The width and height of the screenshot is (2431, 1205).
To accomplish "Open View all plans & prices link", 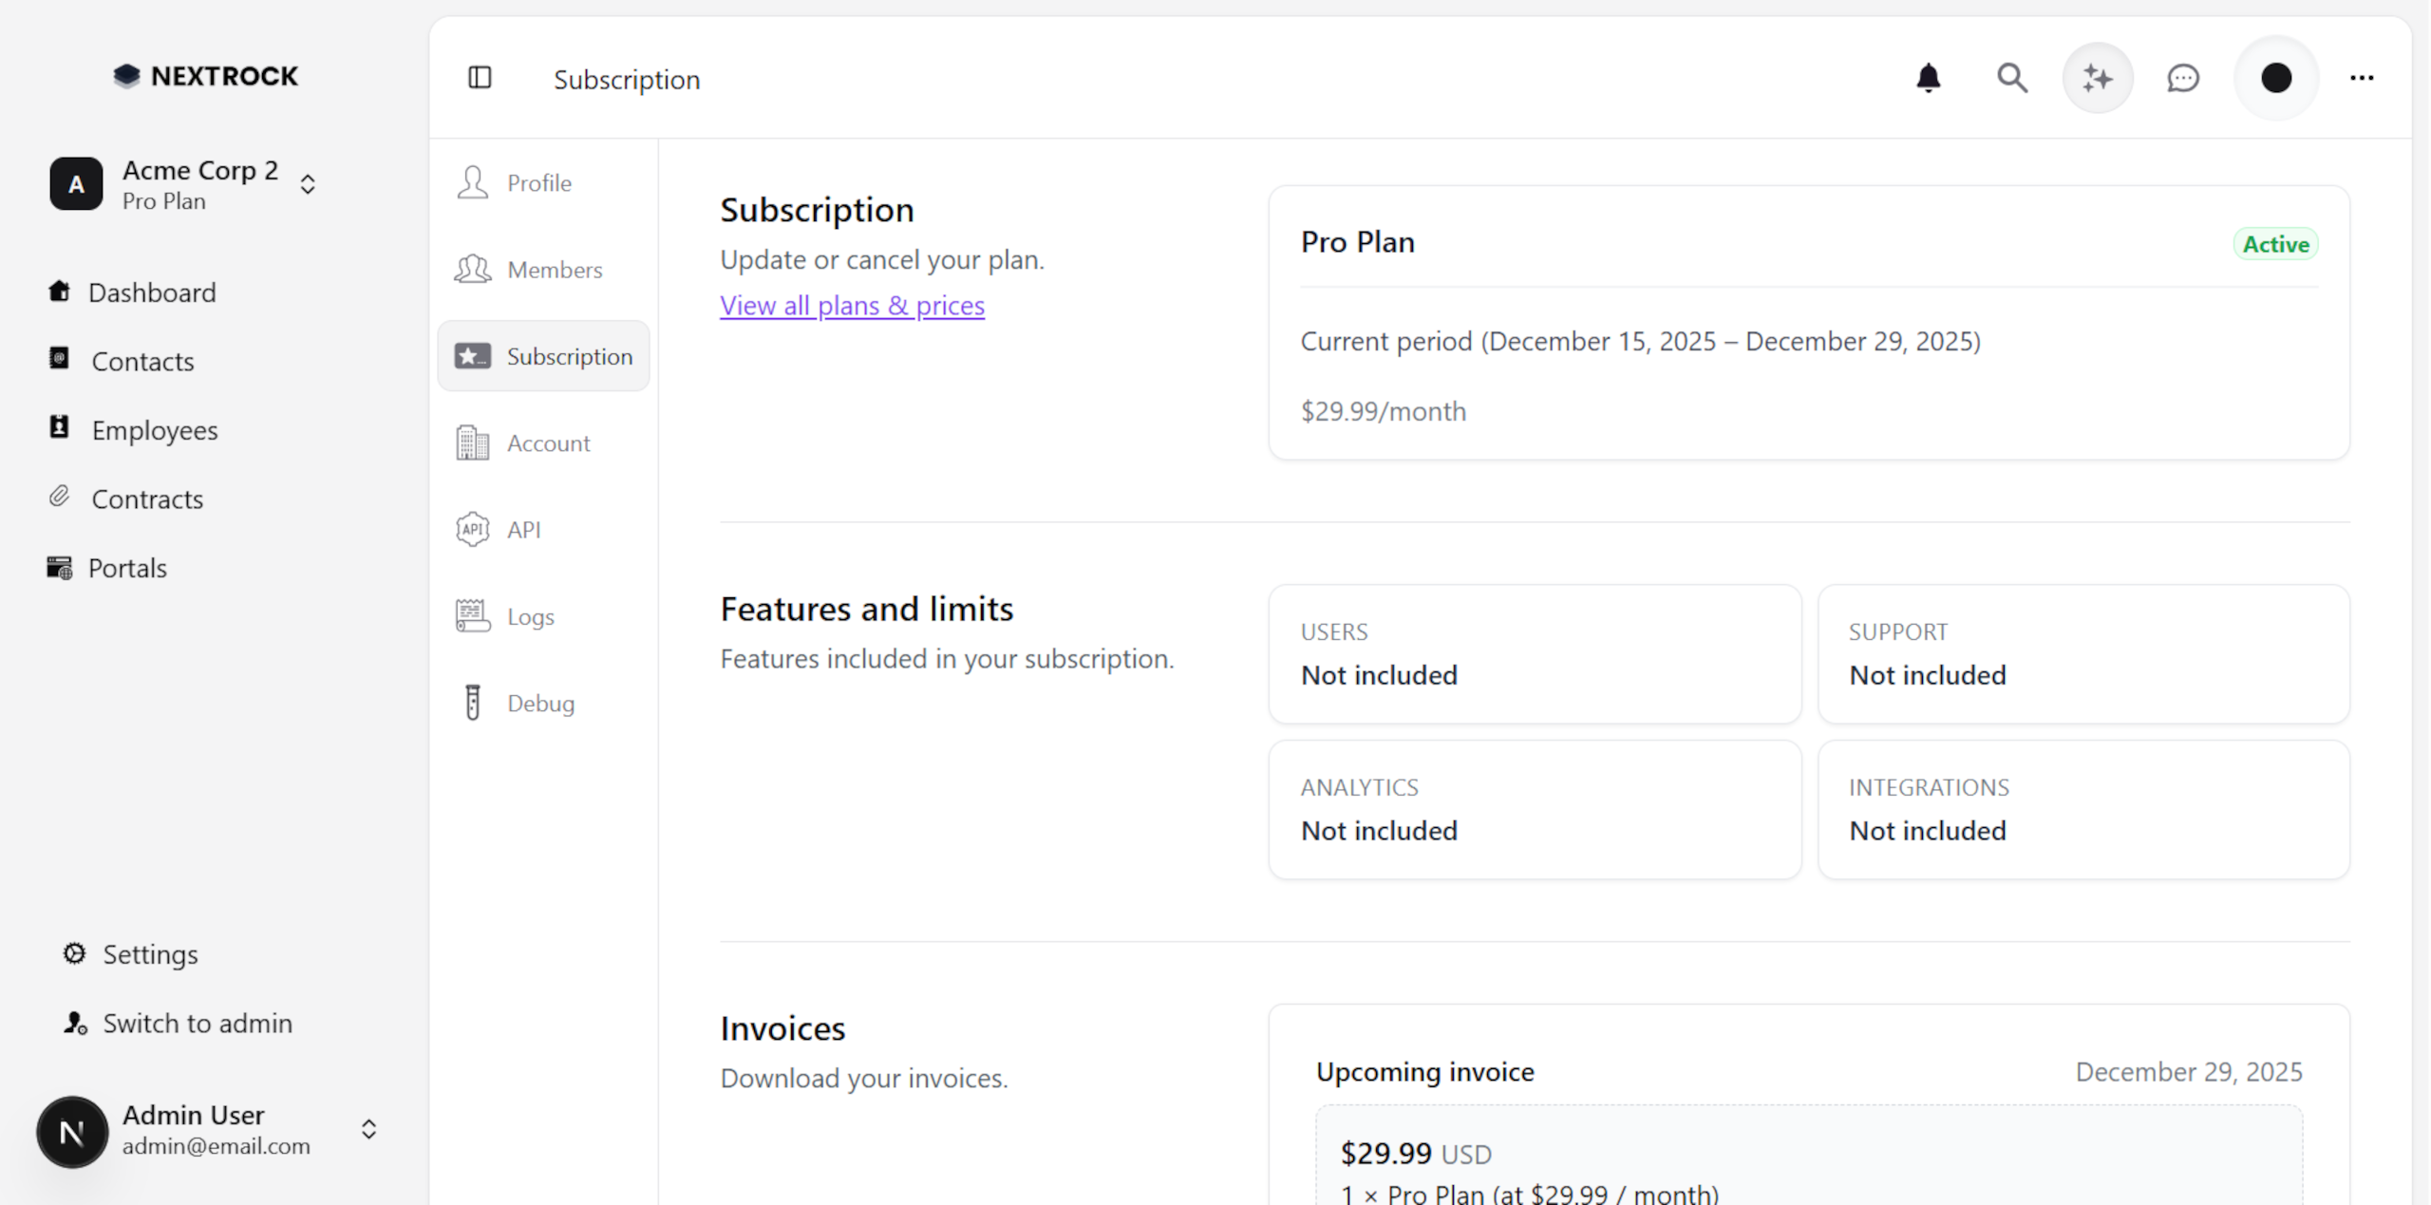I will coord(852,305).
